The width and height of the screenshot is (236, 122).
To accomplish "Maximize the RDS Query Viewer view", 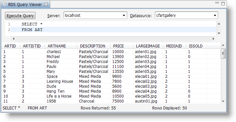I will coord(223,4).
